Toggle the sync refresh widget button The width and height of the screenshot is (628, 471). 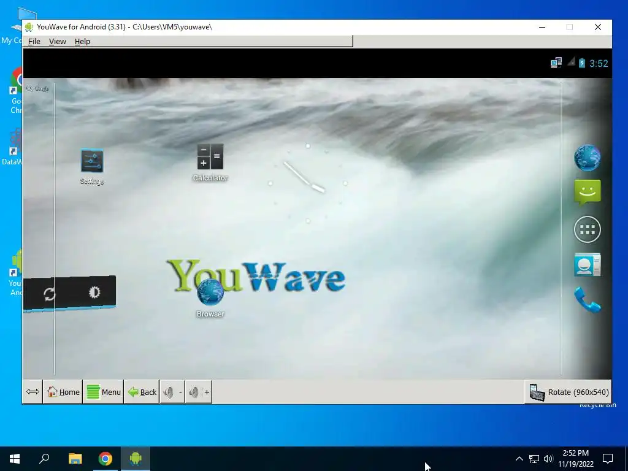tap(50, 294)
